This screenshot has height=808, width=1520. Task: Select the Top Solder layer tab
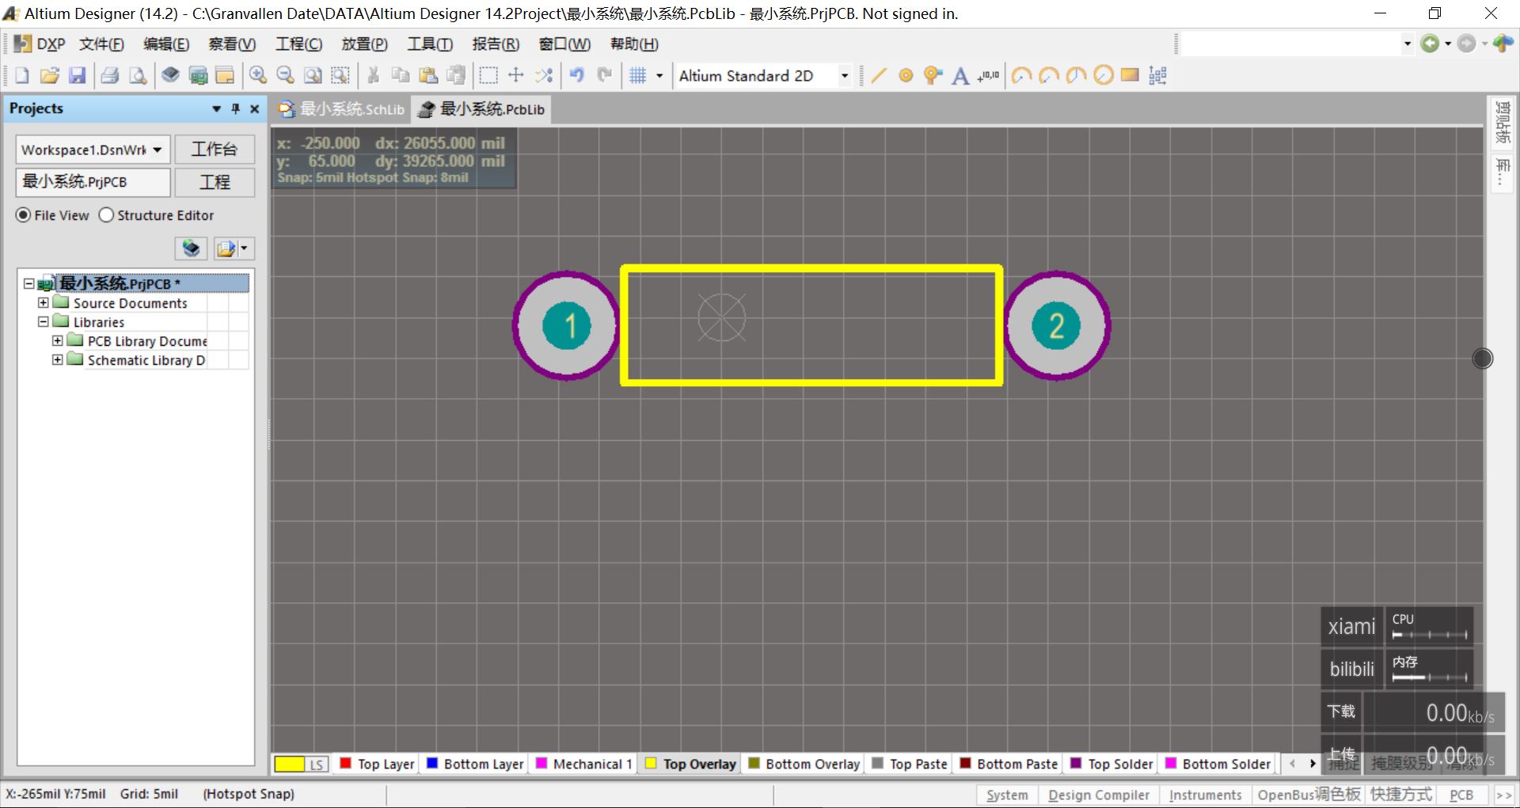(1111, 764)
